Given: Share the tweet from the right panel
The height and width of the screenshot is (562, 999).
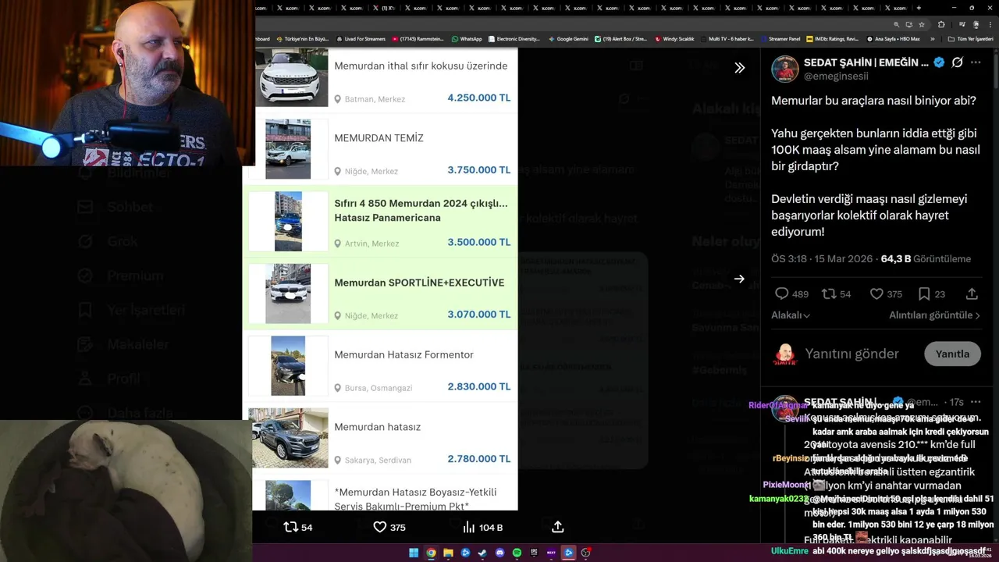Looking at the screenshot, I should coord(972,294).
